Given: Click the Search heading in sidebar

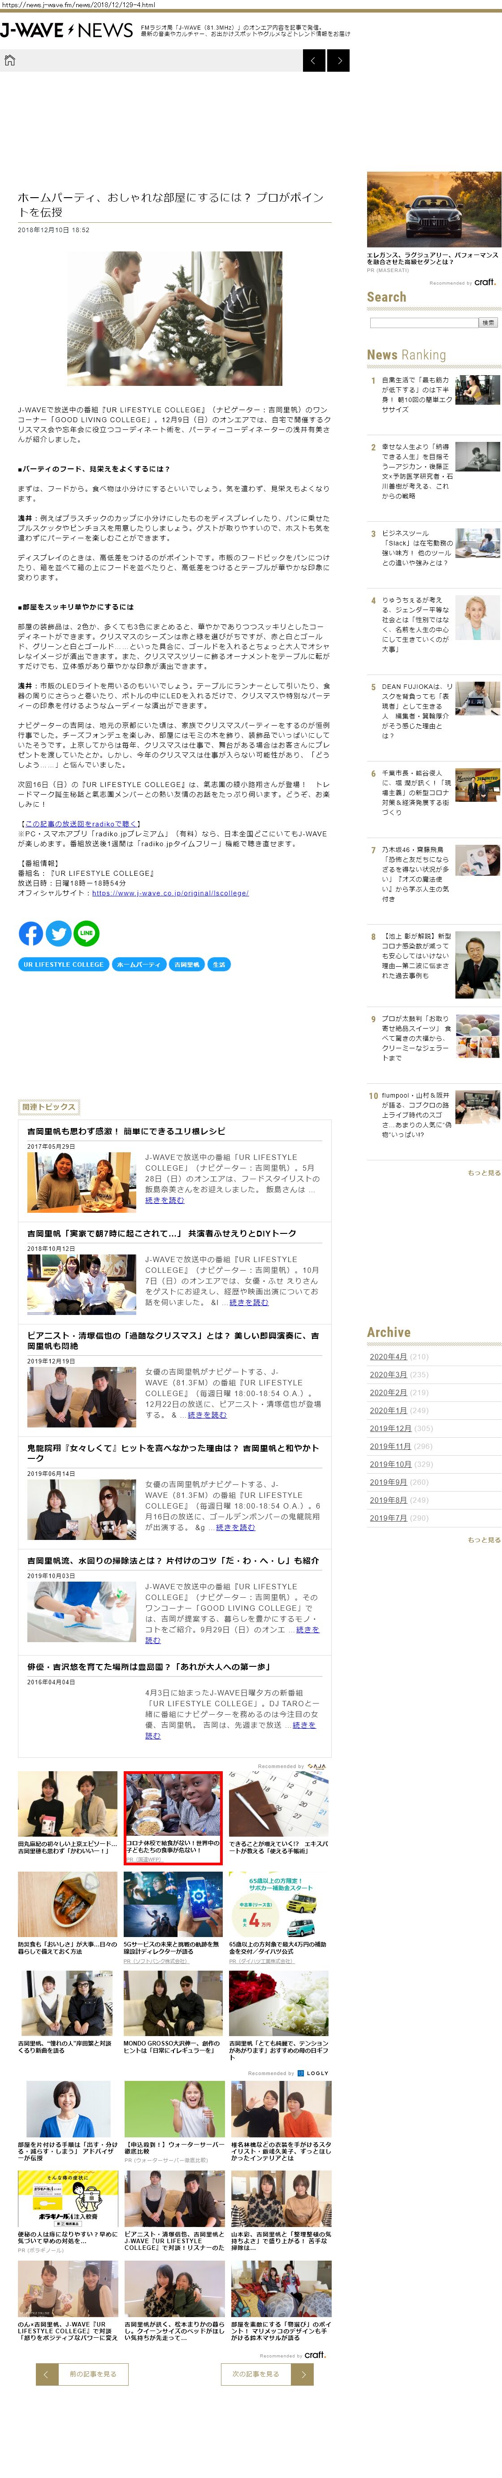Looking at the screenshot, I should [387, 297].
